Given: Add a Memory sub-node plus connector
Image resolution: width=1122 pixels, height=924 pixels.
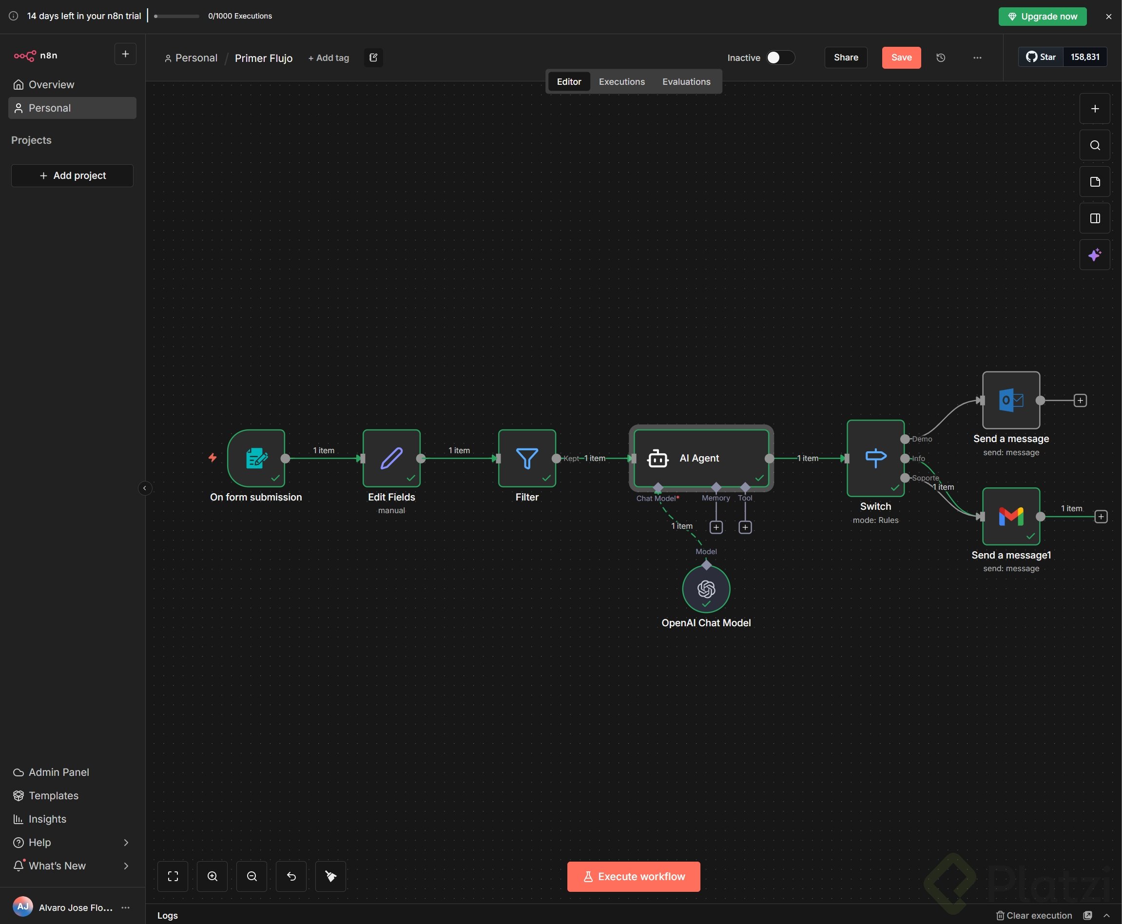Looking at the screenshot, I should pos(716,527).
